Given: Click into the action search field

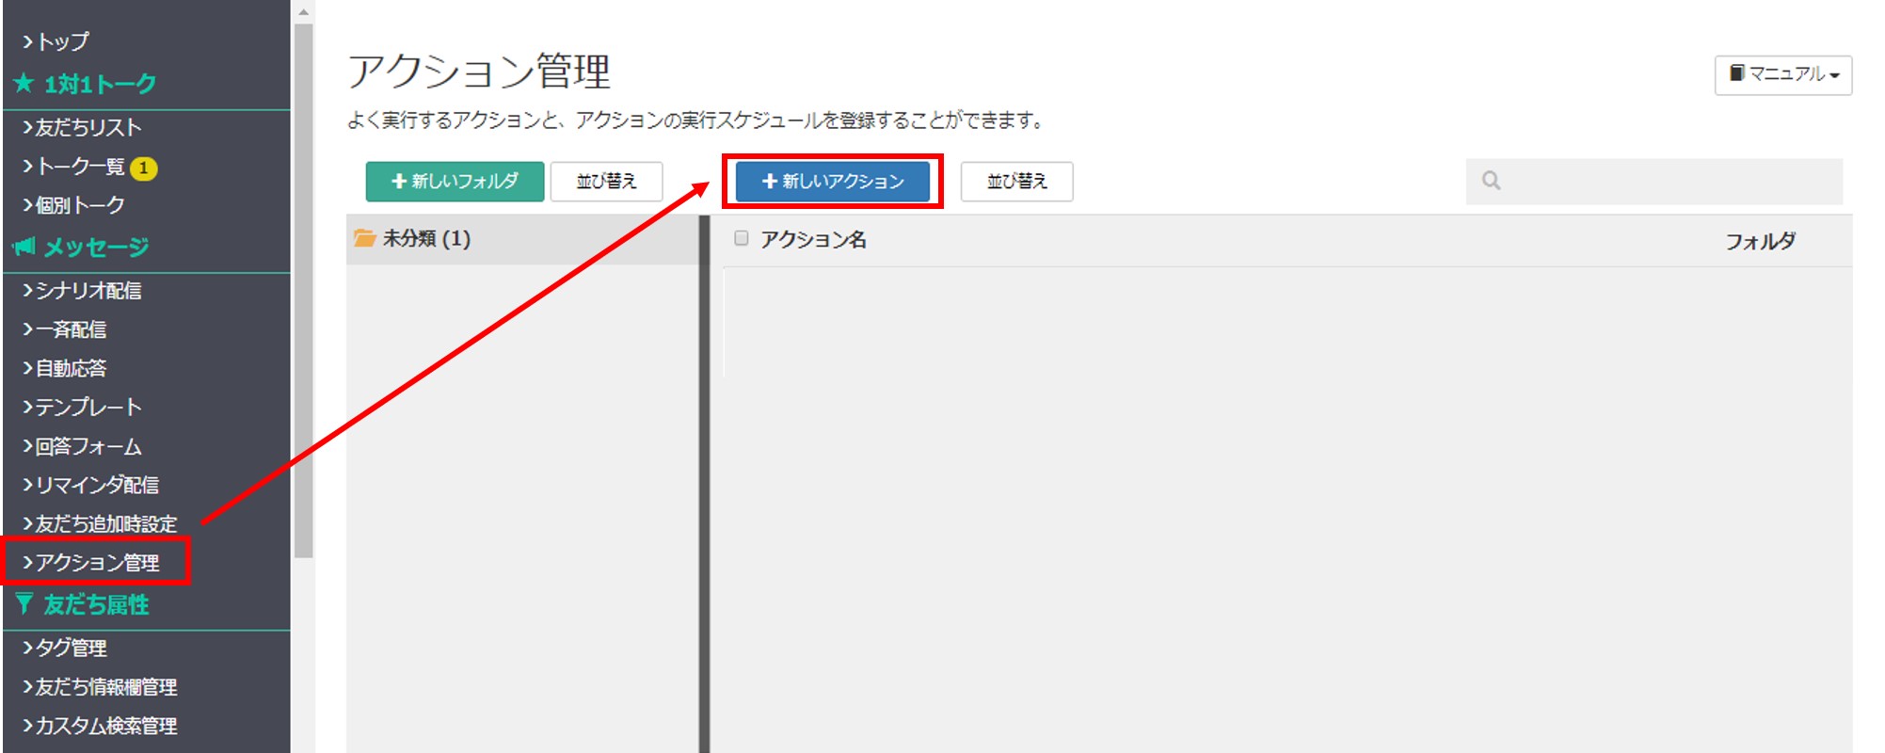Looking at the screenshot, I should (1653, 181).
